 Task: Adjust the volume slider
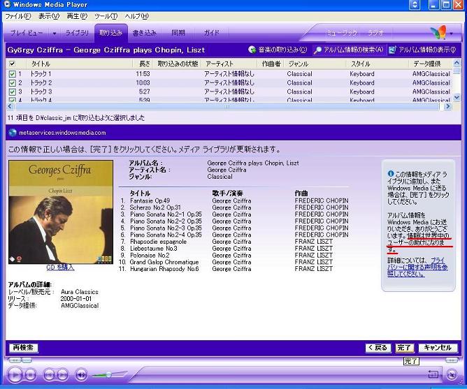coord(108,374)
